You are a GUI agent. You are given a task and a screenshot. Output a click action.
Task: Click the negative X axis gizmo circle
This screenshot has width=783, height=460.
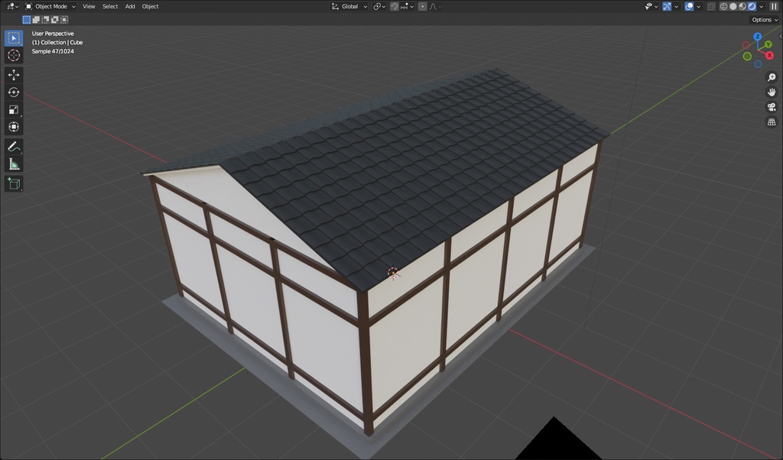point(746,45)
